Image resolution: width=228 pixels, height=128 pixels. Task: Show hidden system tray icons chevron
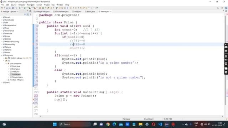183,124
